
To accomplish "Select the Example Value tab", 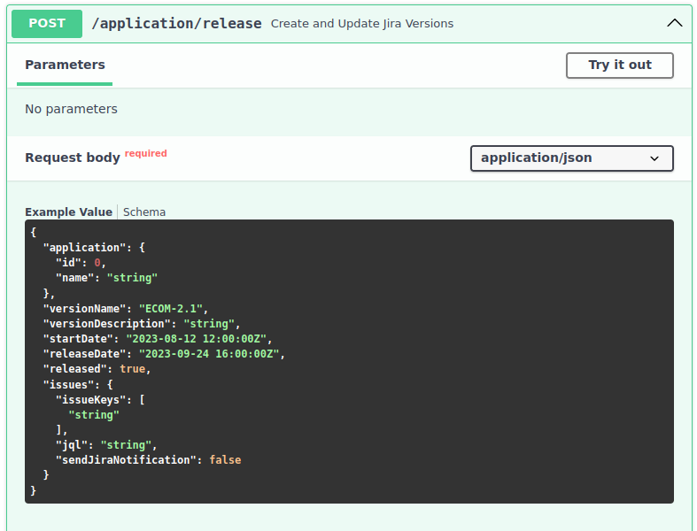I will point(68,212).
